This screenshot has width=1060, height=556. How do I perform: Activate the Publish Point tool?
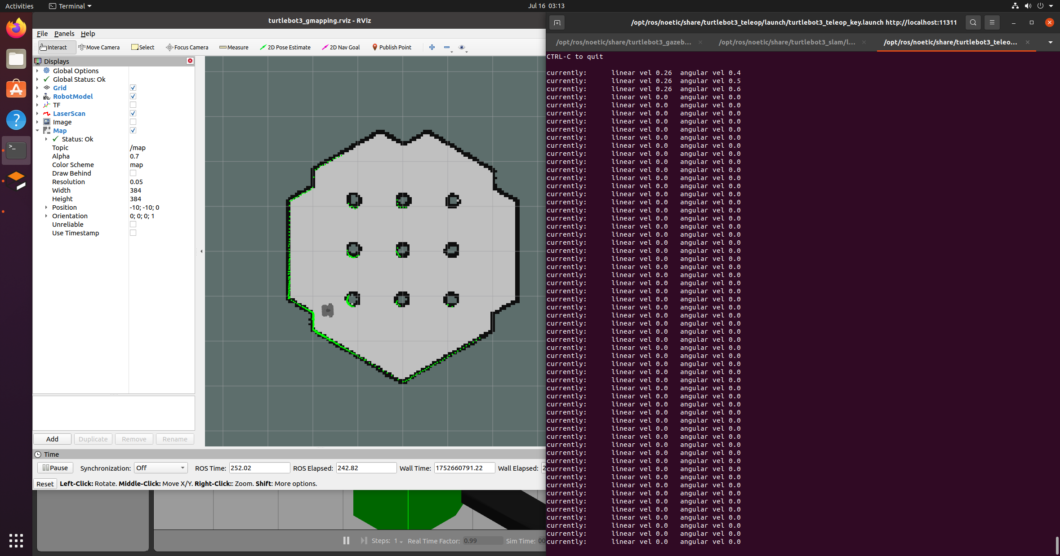tap(392, 47)
